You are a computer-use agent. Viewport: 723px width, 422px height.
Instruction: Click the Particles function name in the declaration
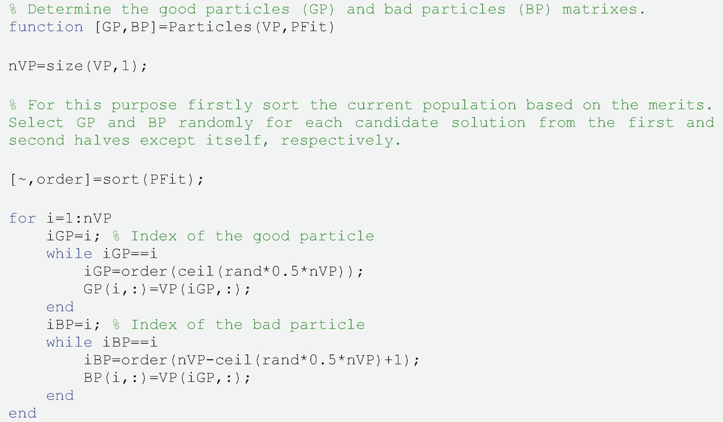tap(211, 27)
